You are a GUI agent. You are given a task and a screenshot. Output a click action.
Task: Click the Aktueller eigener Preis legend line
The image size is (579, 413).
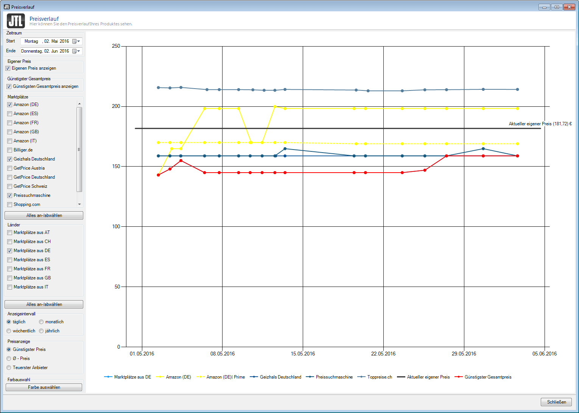click(401, 377)
